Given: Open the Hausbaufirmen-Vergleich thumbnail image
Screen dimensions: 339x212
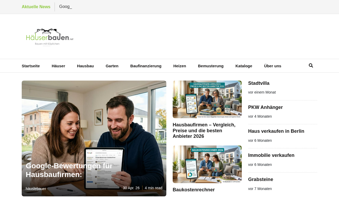Looking at the screenshot, I should coord(207,99).
